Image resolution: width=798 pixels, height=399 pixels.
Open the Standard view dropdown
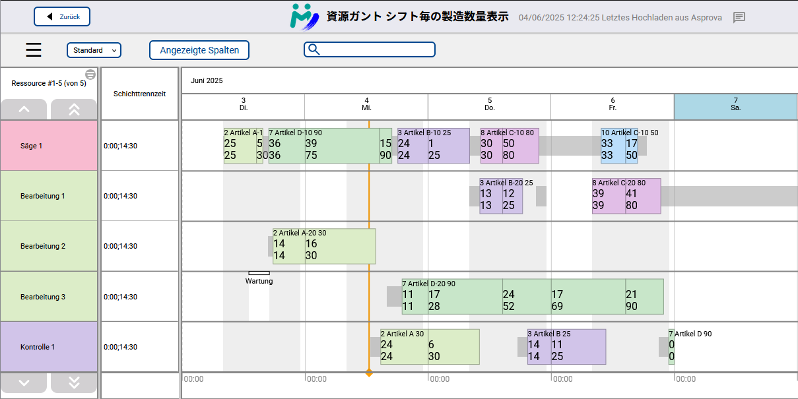point(94,50)
